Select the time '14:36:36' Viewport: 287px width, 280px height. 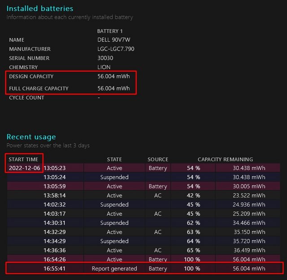(x=55, y=250)
